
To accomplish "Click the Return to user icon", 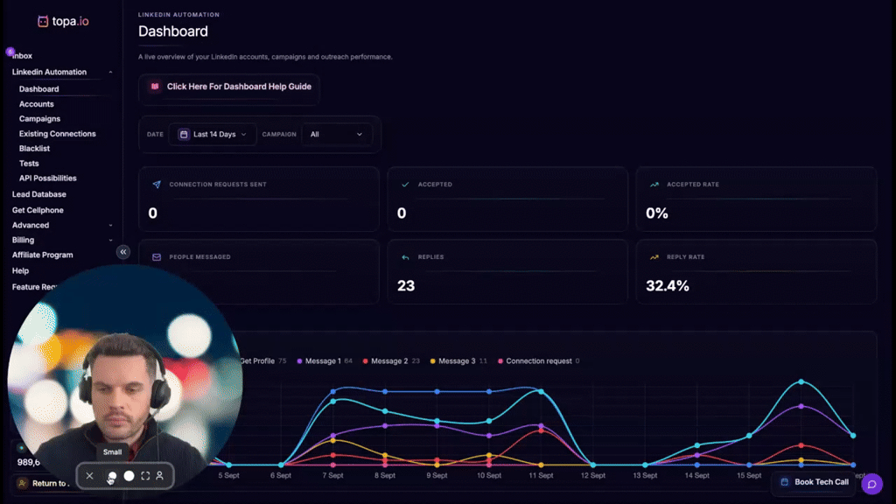I will 22,483.
